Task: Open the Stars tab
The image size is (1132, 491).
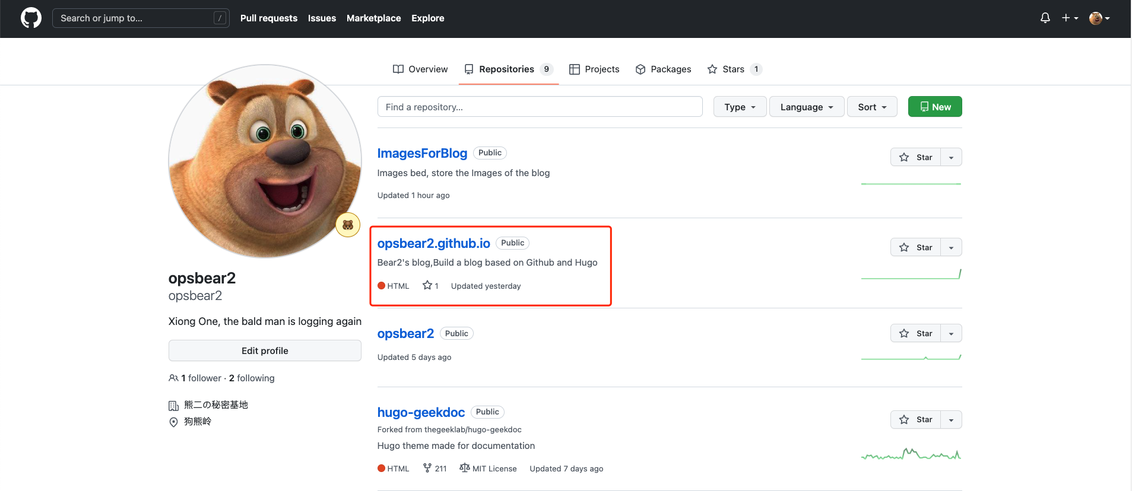Action: click(734, 69)
